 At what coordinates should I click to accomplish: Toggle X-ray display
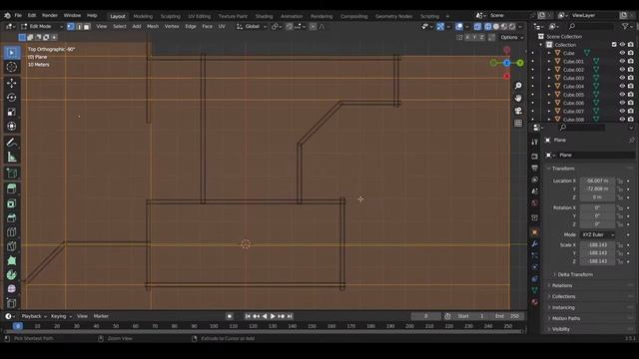477,27
